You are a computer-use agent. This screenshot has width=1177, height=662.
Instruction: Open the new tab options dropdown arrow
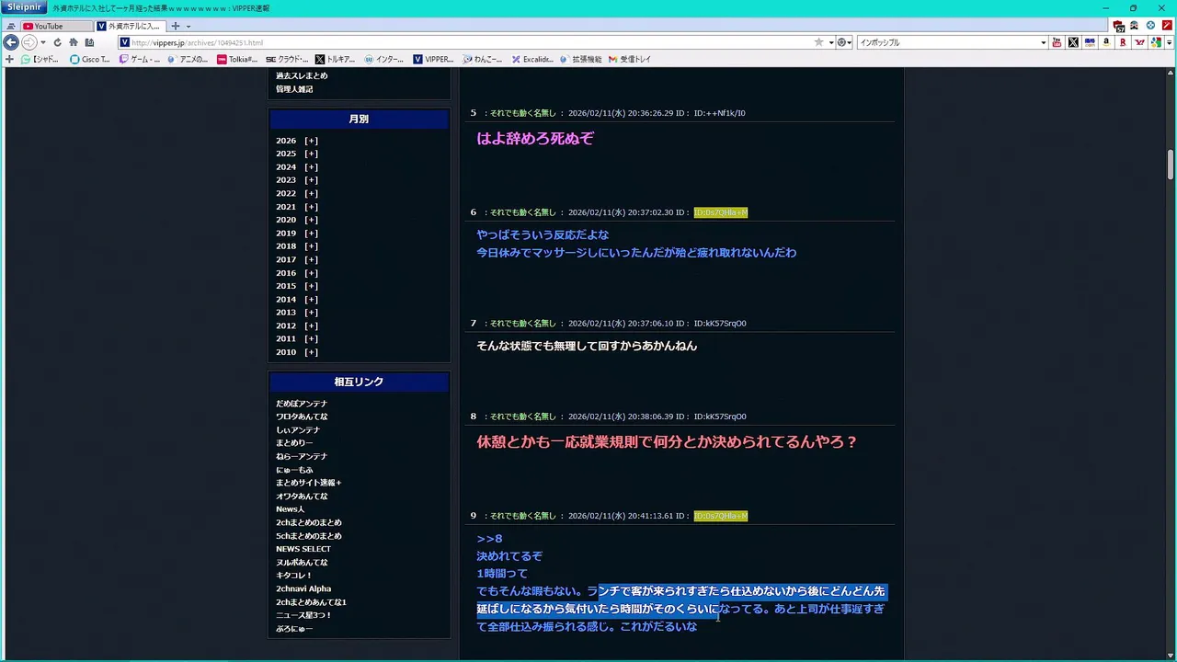[189, 27]
